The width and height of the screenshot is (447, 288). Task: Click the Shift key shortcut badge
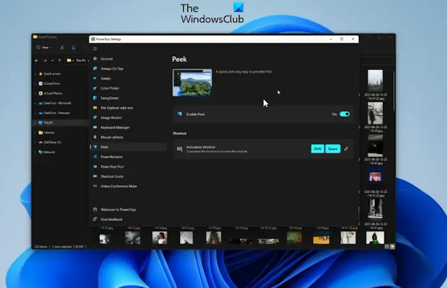click(x=317, y=149)
